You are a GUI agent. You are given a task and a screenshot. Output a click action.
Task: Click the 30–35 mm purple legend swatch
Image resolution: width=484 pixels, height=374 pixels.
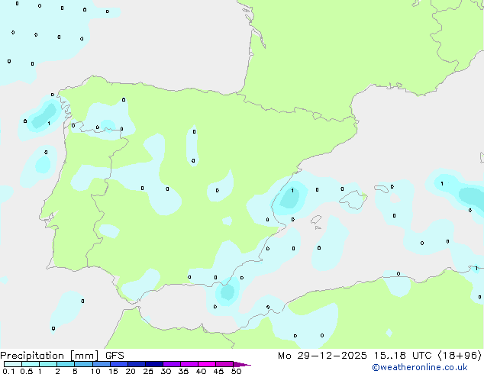tap(172, 364)
